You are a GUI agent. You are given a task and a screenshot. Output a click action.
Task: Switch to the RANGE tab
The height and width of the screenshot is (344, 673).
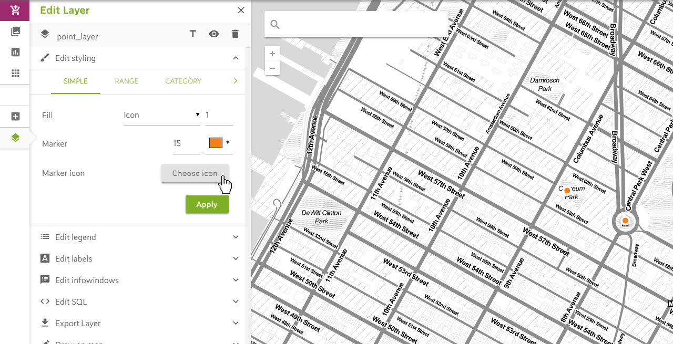(x=126, y=81)
